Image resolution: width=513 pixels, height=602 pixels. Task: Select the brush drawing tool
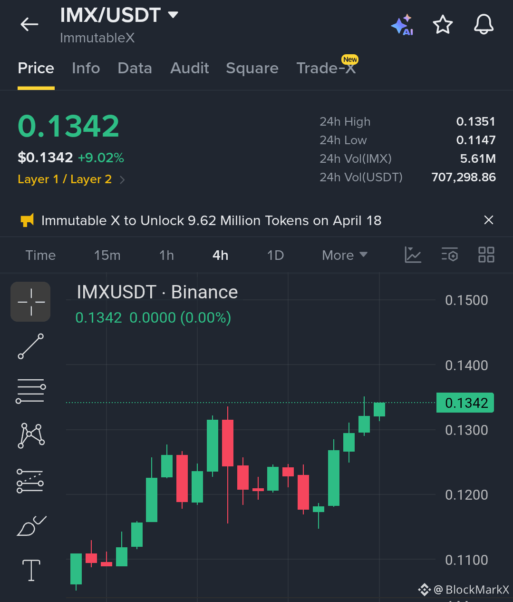(x=31, y=525)
